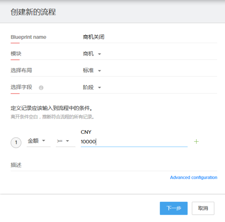This screenshot has height=222, width=225.
Task: Click the CNY currency label
Action: (86, 132)
